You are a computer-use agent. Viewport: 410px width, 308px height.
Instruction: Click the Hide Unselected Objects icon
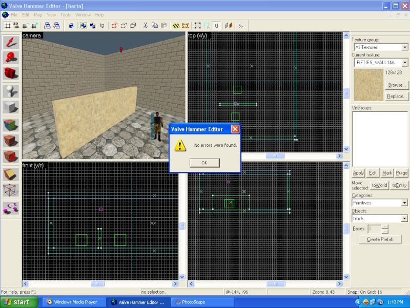click(124, 26)
